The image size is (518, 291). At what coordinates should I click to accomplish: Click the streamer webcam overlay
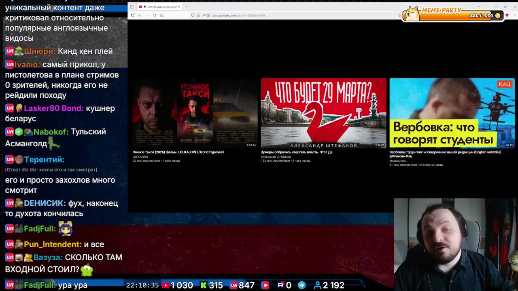tap(456, 245)
